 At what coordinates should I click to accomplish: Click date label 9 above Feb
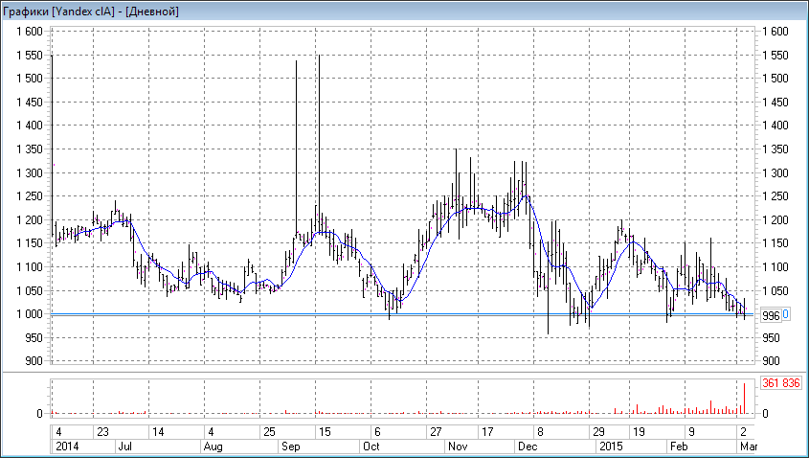pos(692,432)
